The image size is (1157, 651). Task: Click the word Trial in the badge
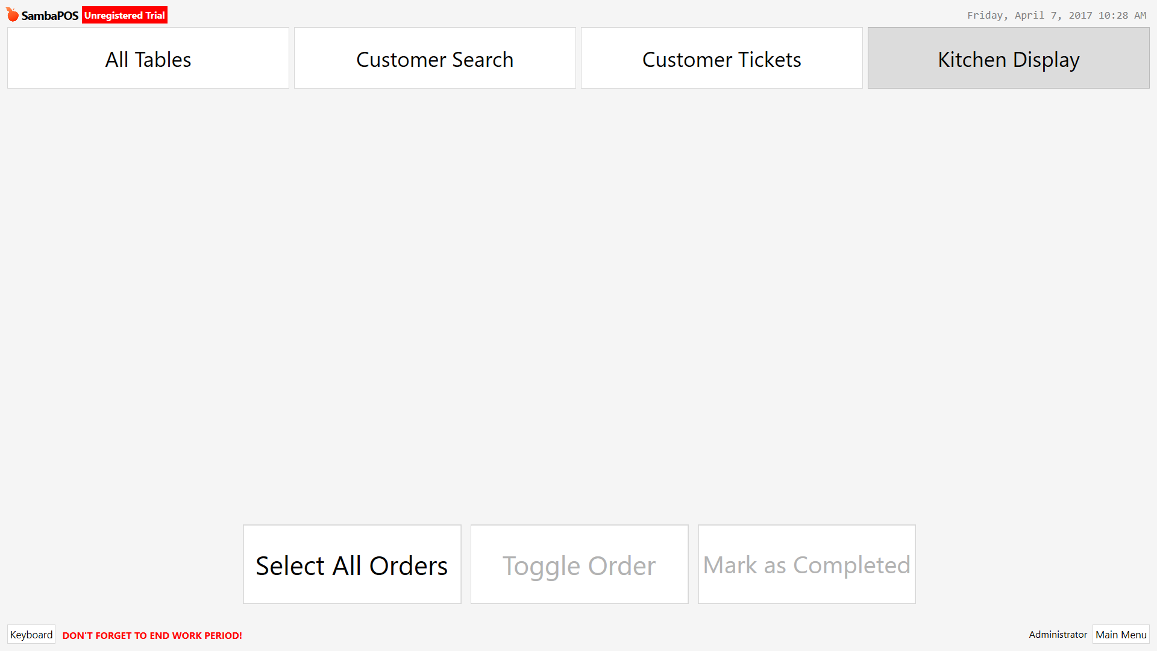pos(155,15)
